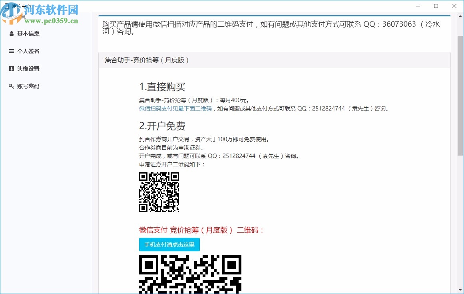Open the 基本信息 sidebar entry
The height and width of the screenshot is (294, 464).
tap(28, 34)
